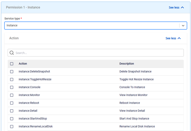Click the Description column header
Viewport: 191px width, 131px height.
(126, 64)
